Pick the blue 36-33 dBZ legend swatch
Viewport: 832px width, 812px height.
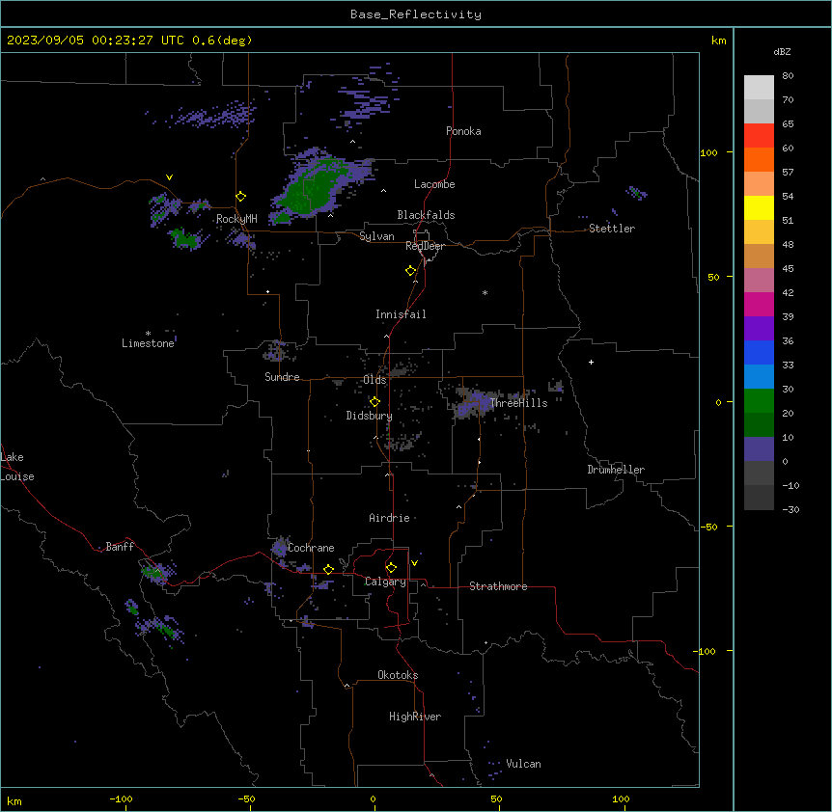click(x=759, y=352)
